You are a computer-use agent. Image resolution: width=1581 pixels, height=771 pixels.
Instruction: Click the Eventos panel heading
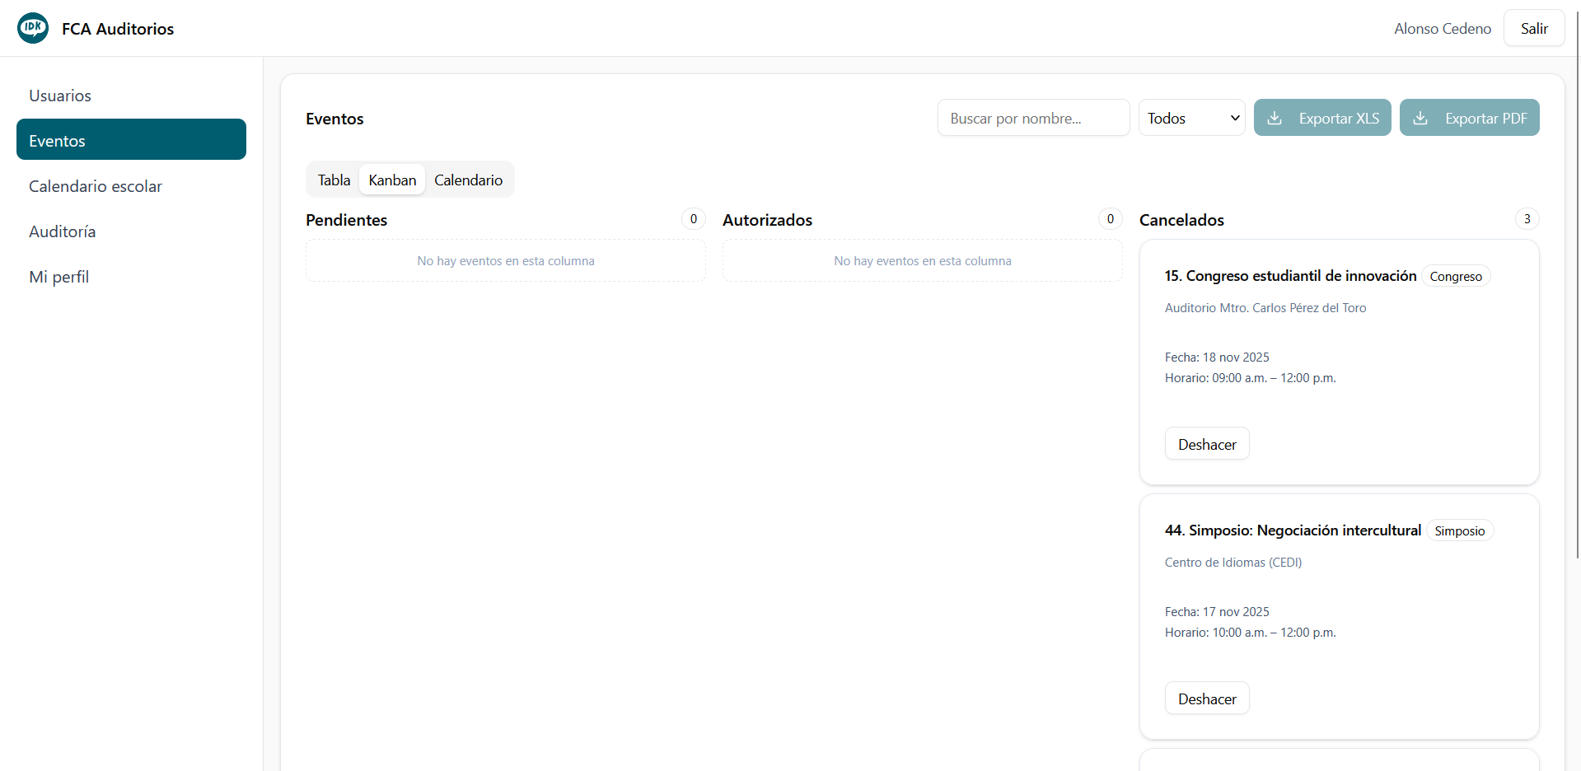[x=334, y=119]
